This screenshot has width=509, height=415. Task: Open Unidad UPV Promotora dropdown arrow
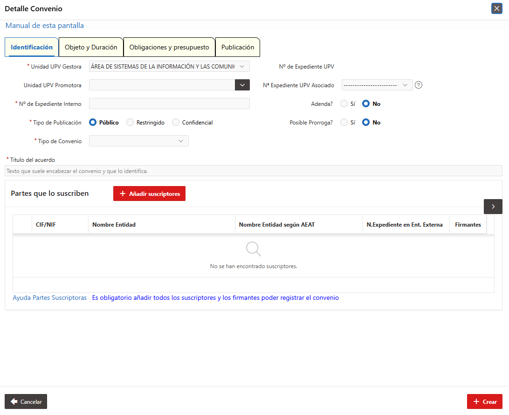pyautogui.click(x=242, y=85)
